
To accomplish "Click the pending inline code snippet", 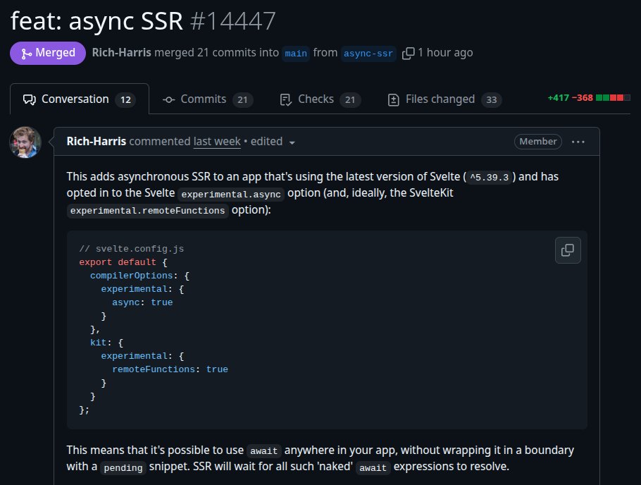I will tap(123, 467).
